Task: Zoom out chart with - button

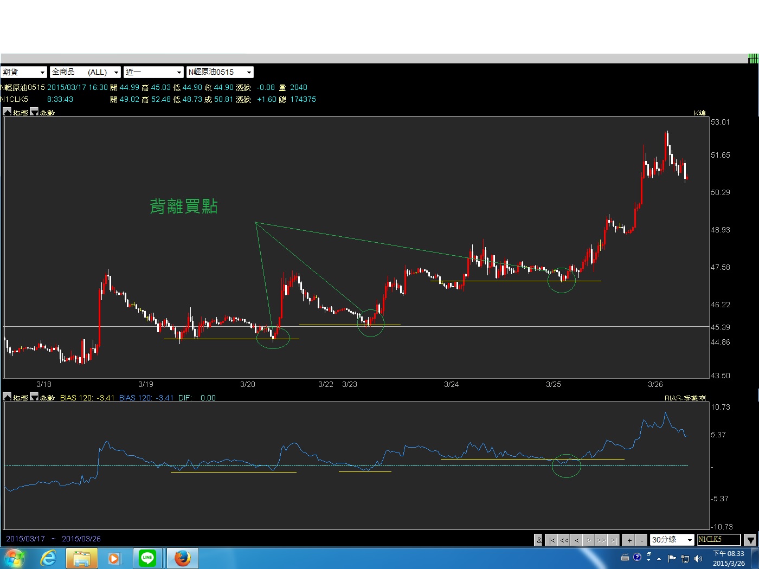Action: coord(641,540)
